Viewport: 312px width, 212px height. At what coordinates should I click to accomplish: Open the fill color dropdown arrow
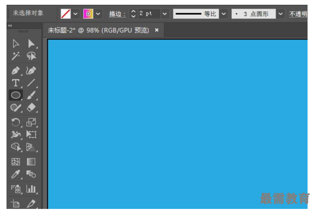click(76, 14)
